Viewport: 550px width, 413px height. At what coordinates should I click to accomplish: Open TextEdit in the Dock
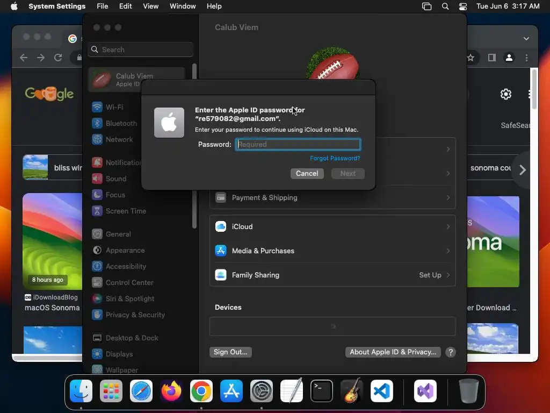292,391
